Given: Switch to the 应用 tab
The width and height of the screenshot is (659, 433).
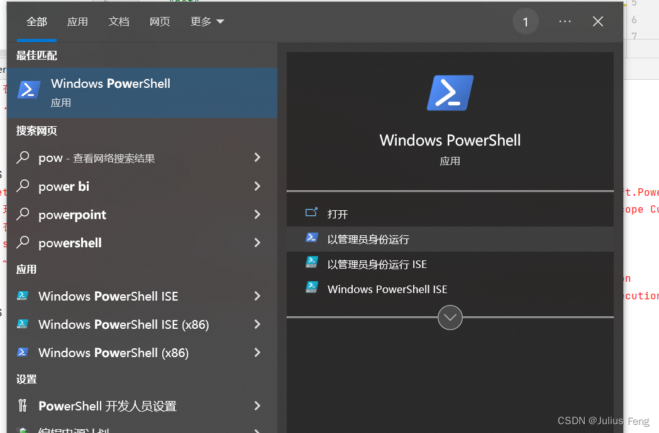Looking at the screenshot, I should 77,21.
